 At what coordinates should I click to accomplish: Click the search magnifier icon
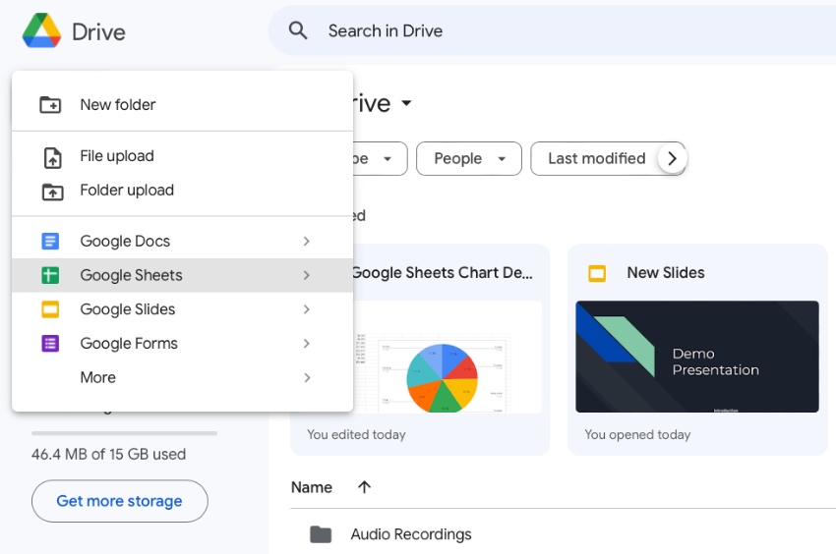point(298,30)
